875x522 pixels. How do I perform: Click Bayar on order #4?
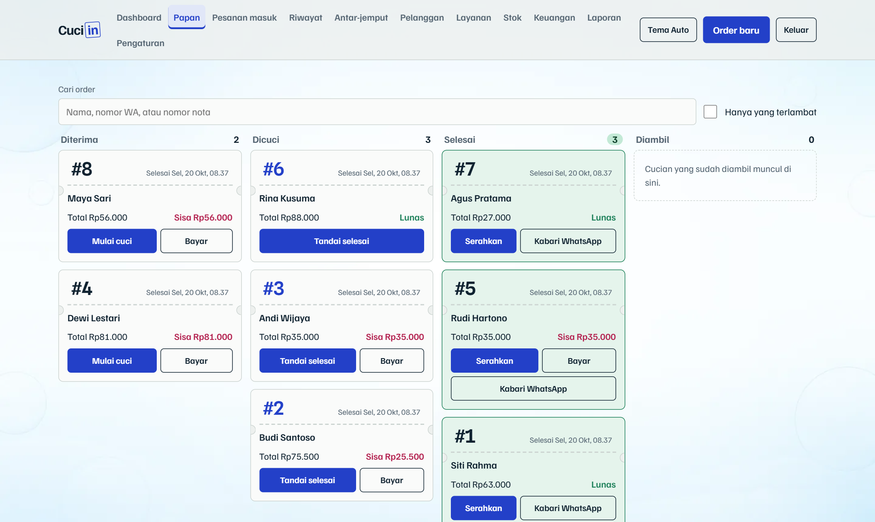[x=196, y=361]
